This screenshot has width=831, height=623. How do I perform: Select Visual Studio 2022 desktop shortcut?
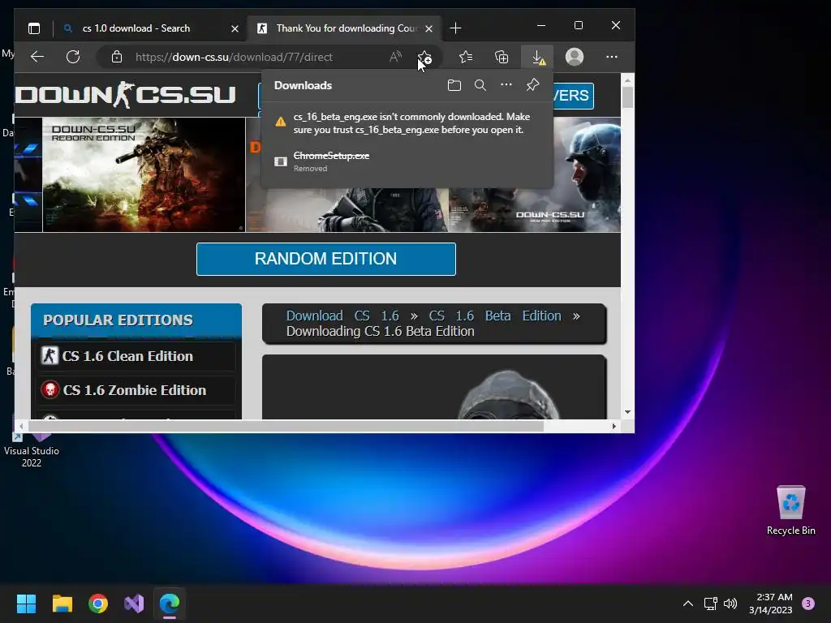[x=32, y=449]
